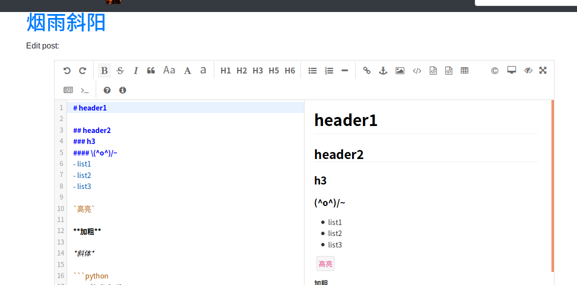Click line number 9 in the gutter
Image resolution: width=577 pixels, height=285 pixels.
coord(61,197)
